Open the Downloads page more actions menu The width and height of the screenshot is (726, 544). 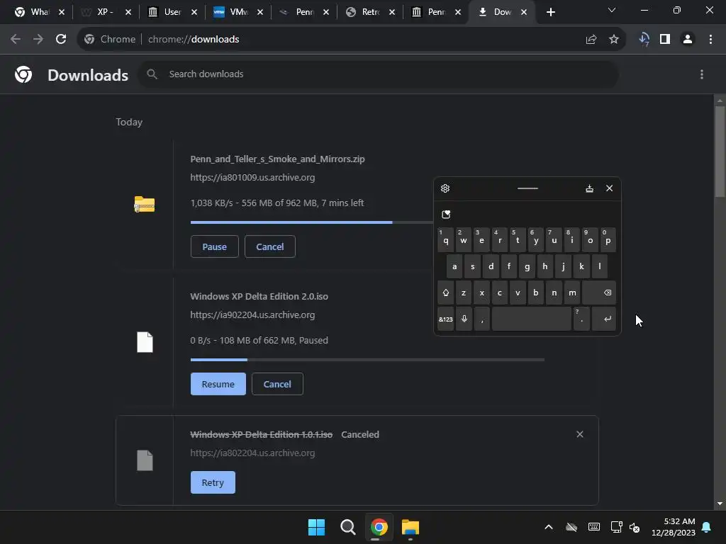(702, 74)
